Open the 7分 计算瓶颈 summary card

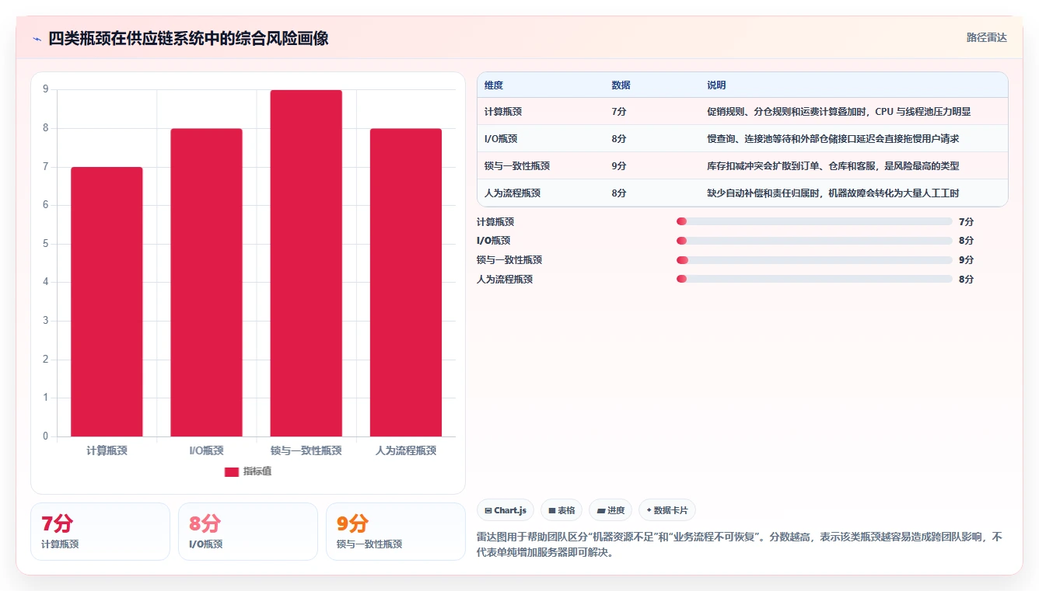[100, 531]
